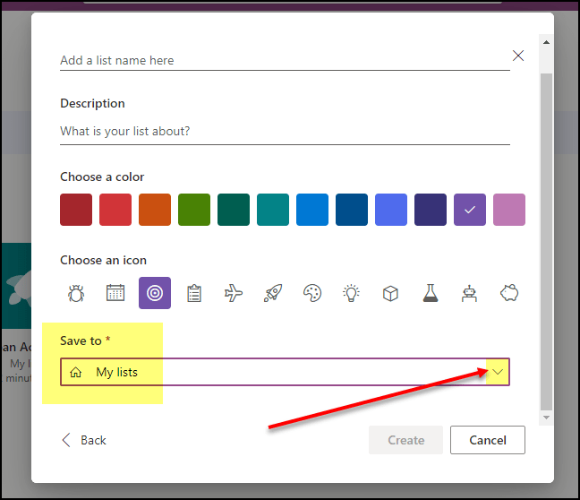580x500 pixels.
Task: Expand the Save to dropdown chevron
Action: click(499, 372)
